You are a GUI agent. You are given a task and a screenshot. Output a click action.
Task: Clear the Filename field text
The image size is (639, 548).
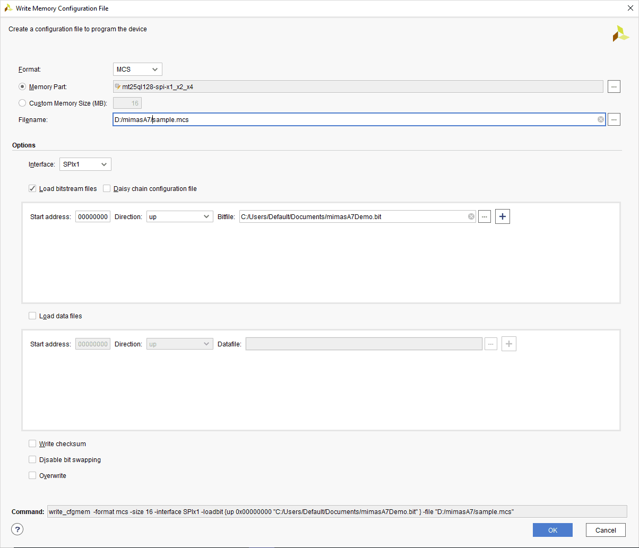(600, 120)
